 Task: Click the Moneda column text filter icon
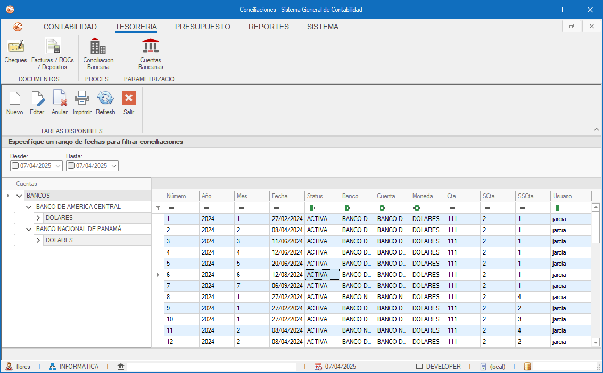(417, 208)
